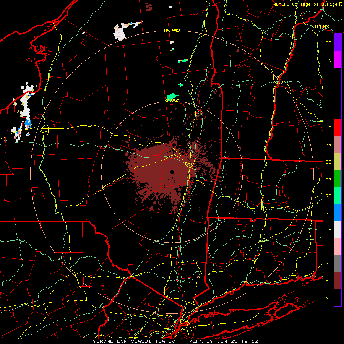This screenshot has width=344, height=344.
Task: Click the RA legend label
Action: 328,196
